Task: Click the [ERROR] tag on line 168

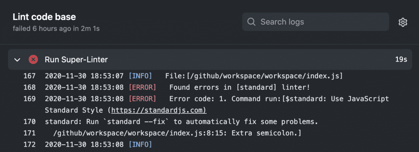Action: coord(142,87)
